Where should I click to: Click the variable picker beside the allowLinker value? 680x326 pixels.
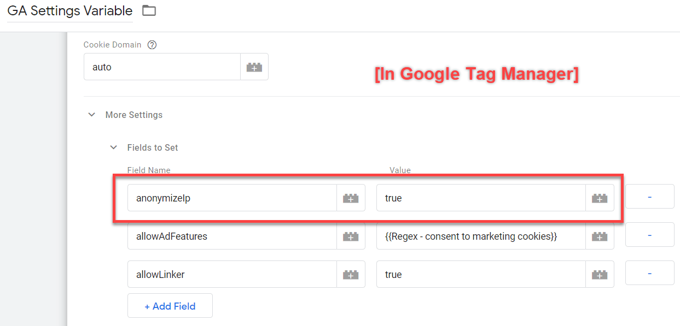pyautogui.click(x=600, y=275)
